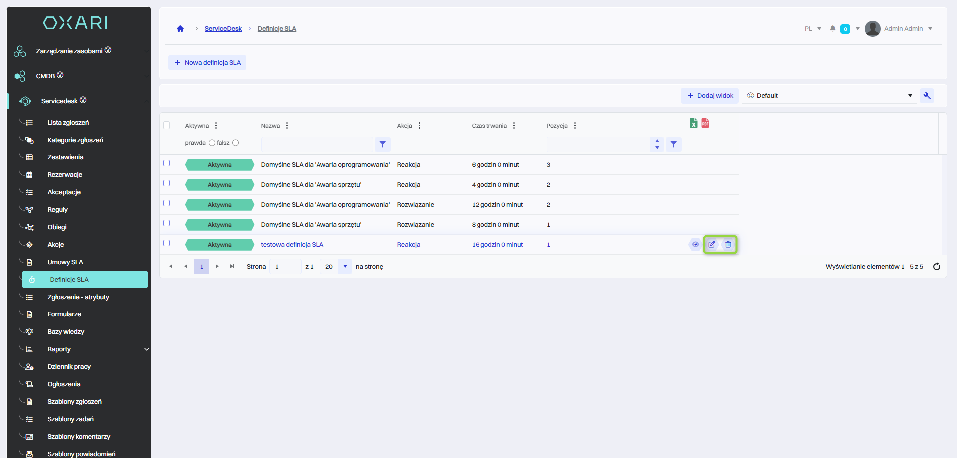The width and height of the screenshot is (957, 458).
Task: Tick checkbox for the testowa definicja SLA row
Action: 167,243
